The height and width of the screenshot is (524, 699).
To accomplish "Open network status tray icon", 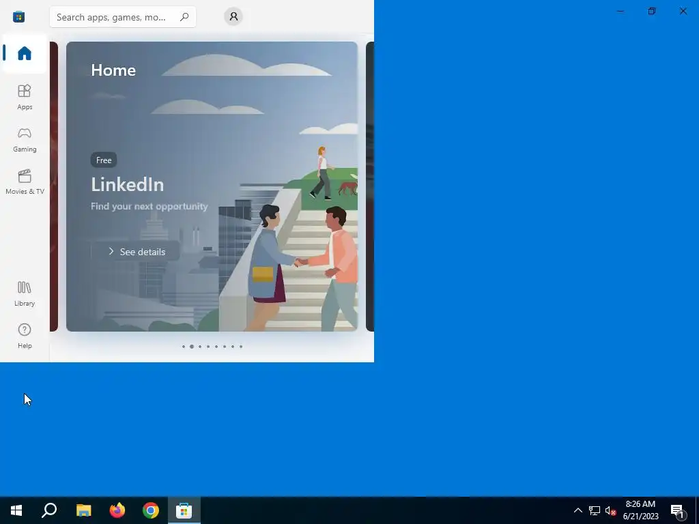I will (x=595, y=510).
